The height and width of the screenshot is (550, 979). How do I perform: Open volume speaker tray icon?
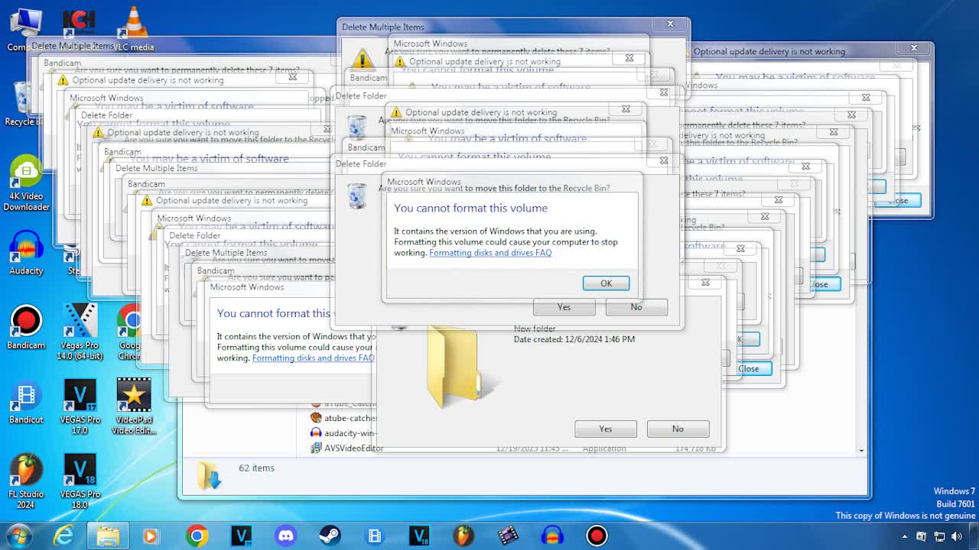tap(958, 537)
